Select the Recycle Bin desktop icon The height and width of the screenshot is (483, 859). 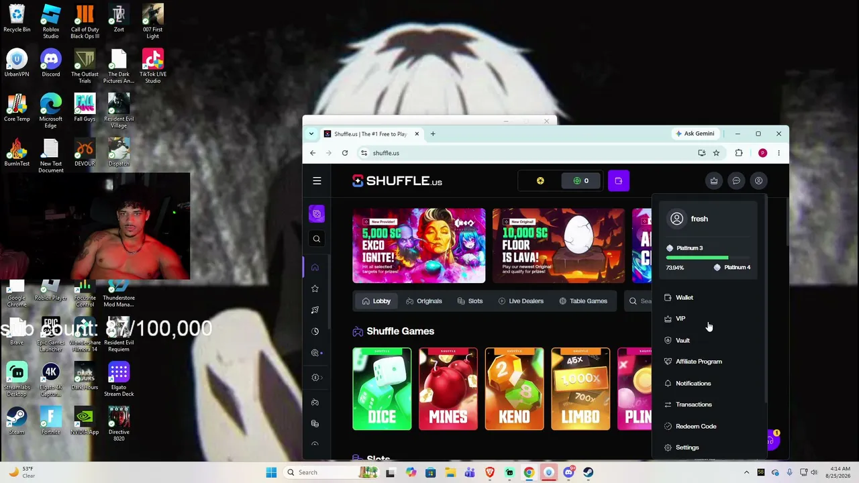click(x=17, y=19)
